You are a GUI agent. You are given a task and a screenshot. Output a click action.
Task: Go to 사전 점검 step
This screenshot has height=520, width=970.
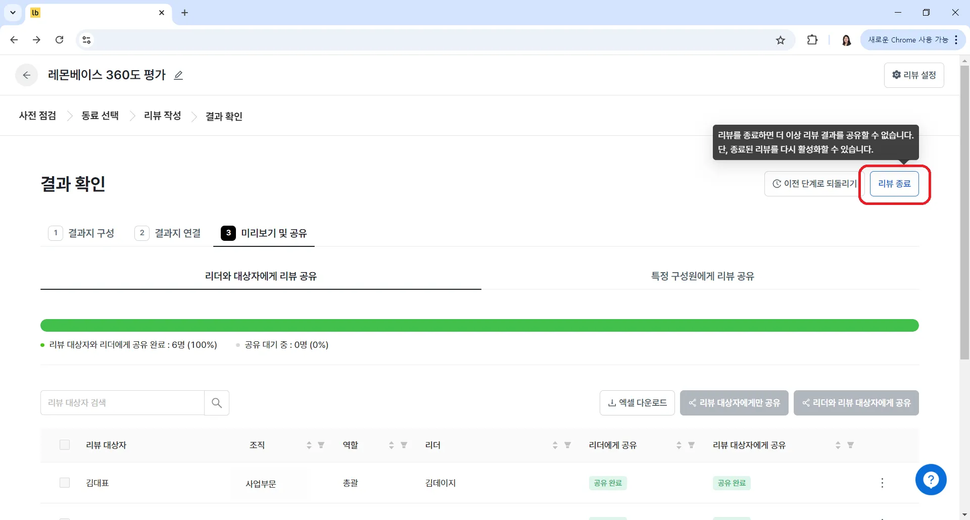point(37,116)
